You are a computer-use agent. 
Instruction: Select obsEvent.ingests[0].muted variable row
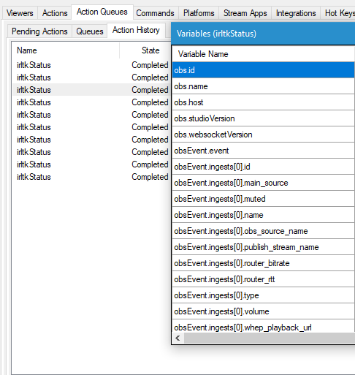263,199
